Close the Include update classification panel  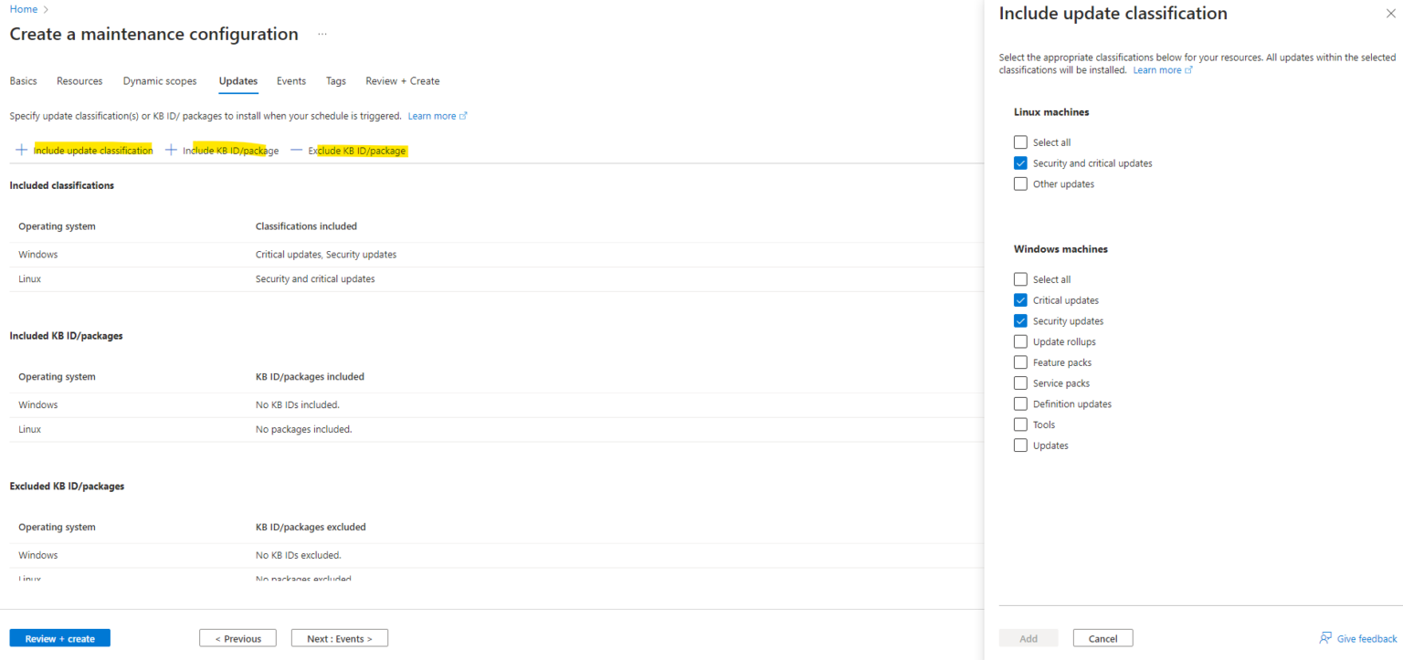(1389, 13)
